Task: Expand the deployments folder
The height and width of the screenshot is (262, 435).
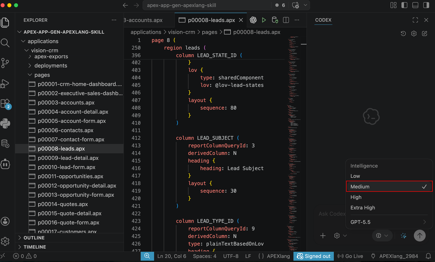Action: (50, 66)
